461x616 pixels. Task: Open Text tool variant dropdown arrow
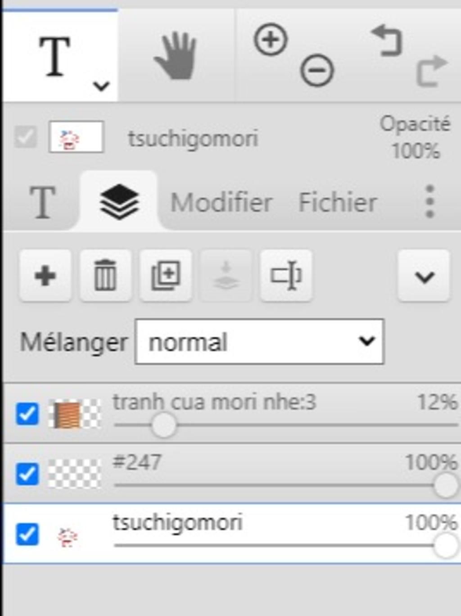pyautogui.click(x=101, y=86)
